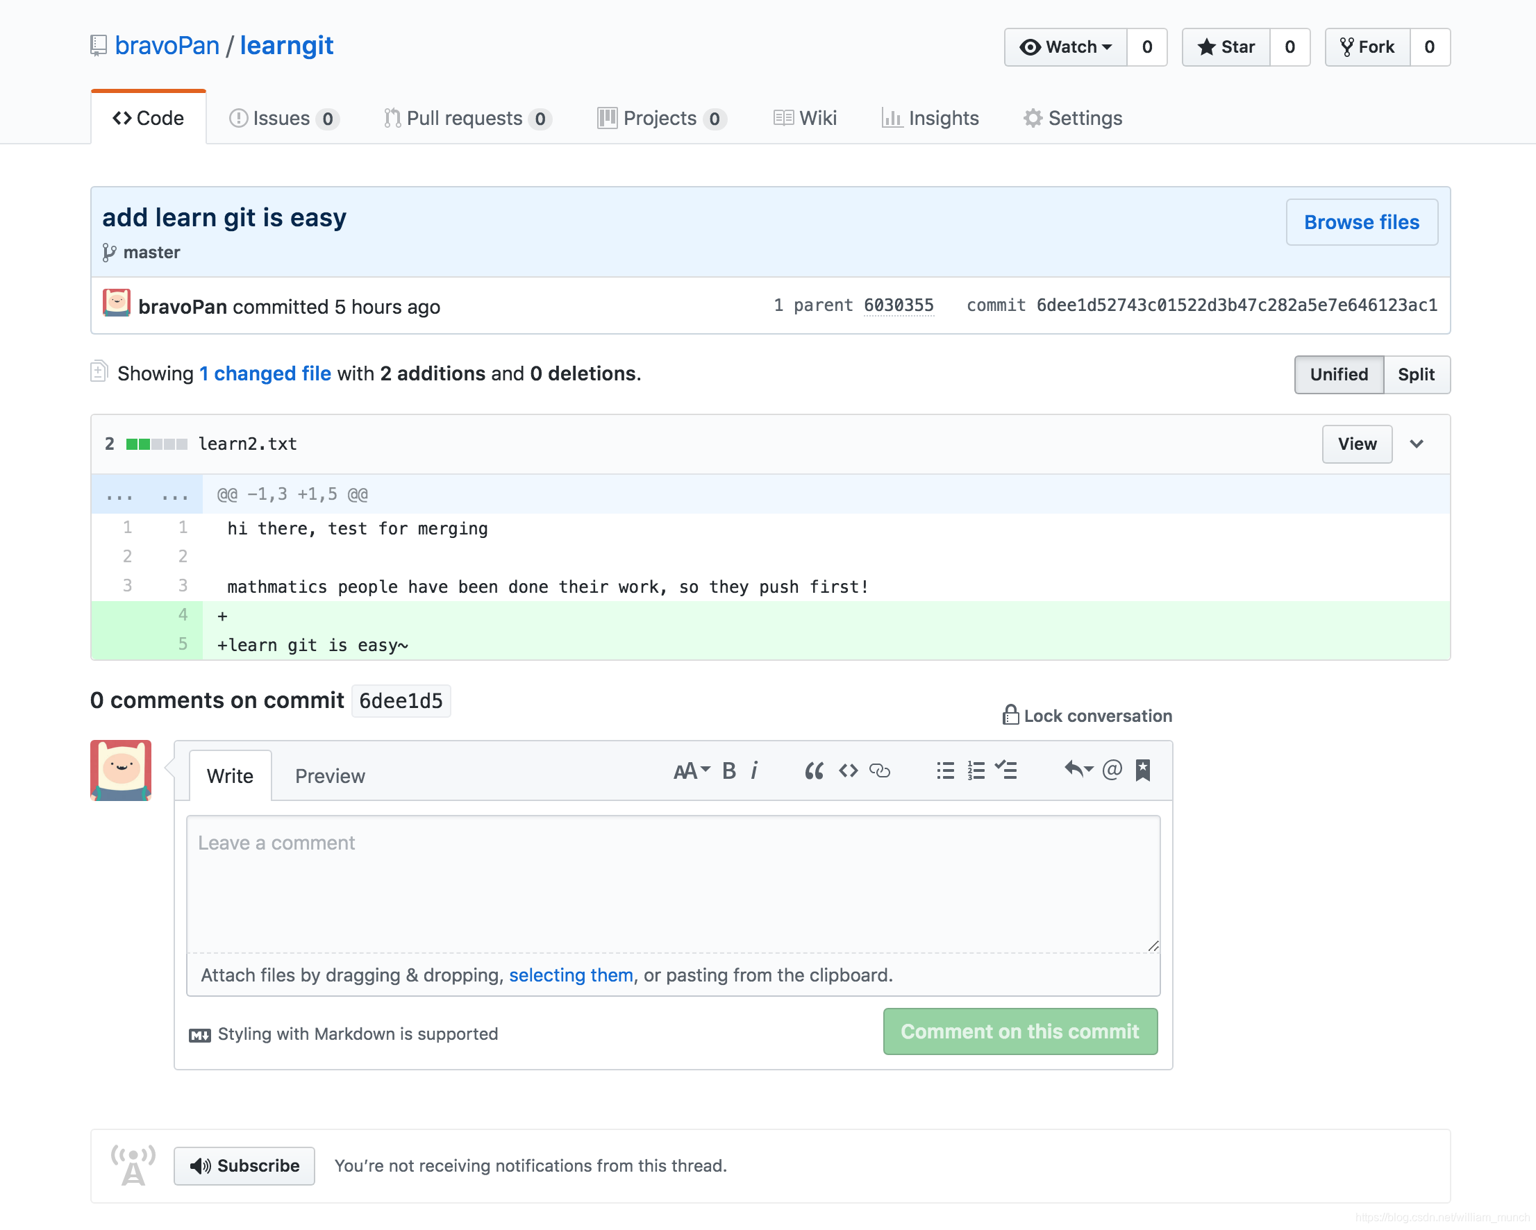Expand hidden lines above the hunk header

click(147, 494)
